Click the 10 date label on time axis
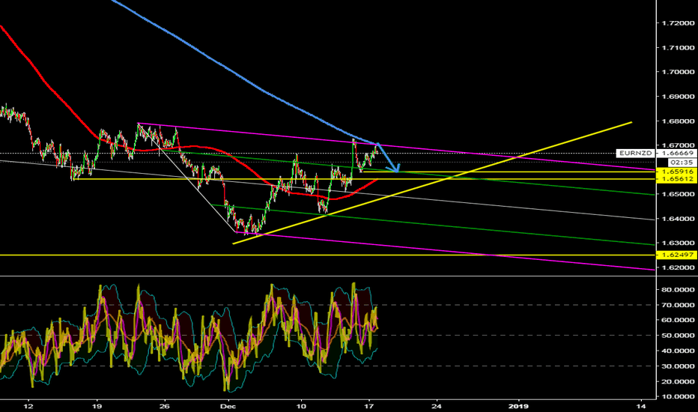 [x=301, y=406]
